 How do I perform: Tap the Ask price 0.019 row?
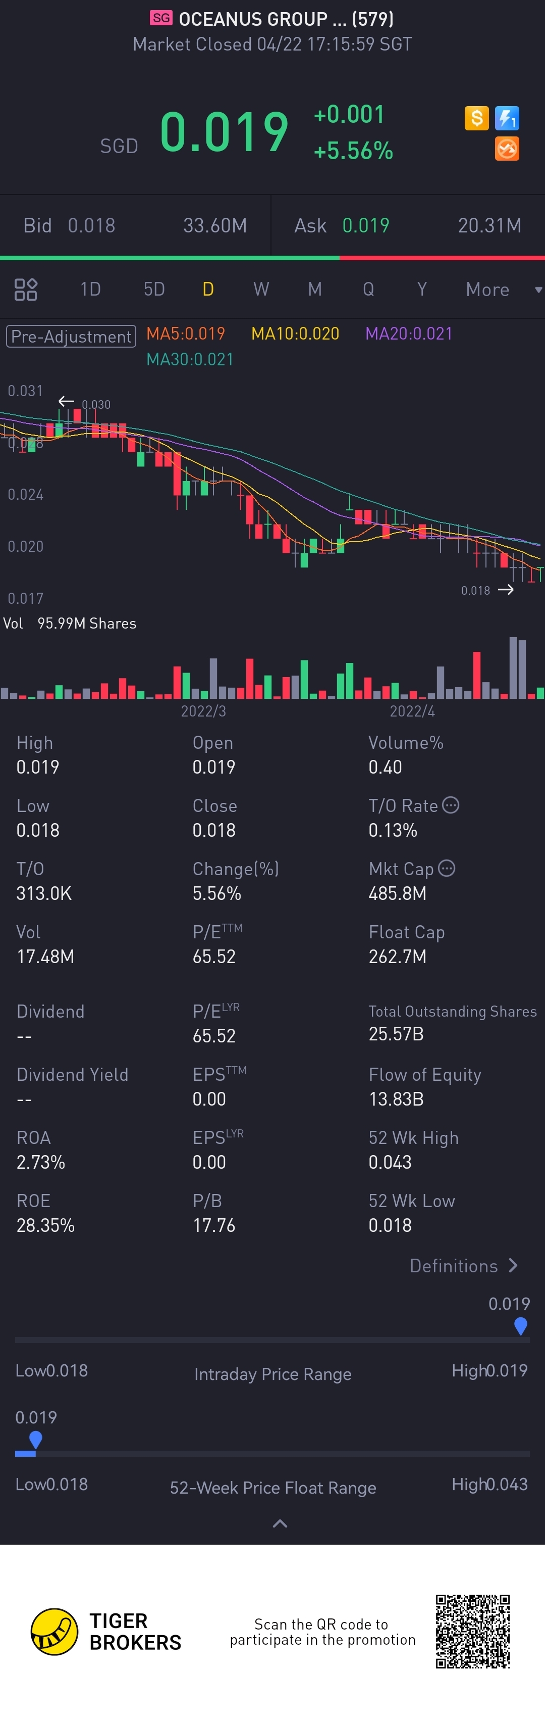[x=408, y=225]
